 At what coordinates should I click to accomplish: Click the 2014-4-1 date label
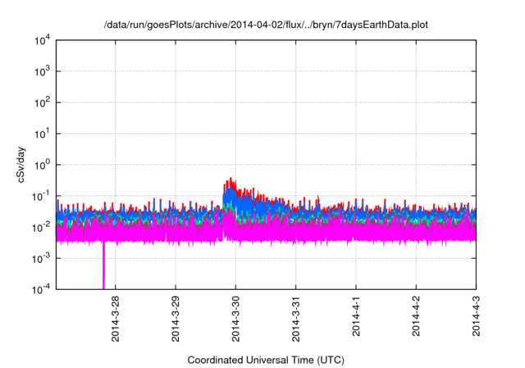(356, 316)
